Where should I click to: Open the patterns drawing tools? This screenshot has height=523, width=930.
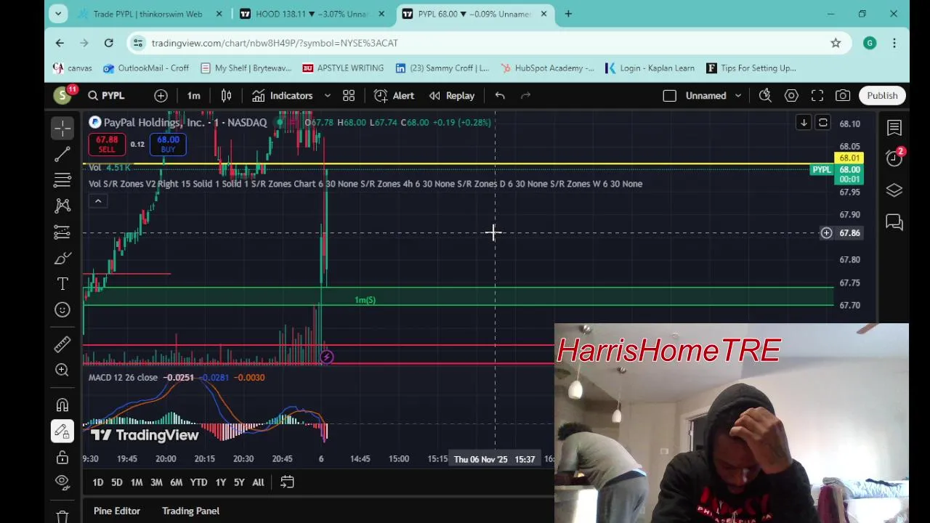tap(62, 206)
